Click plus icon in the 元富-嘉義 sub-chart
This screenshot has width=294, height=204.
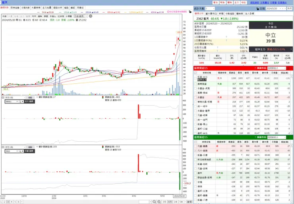[x=23, y=151]
